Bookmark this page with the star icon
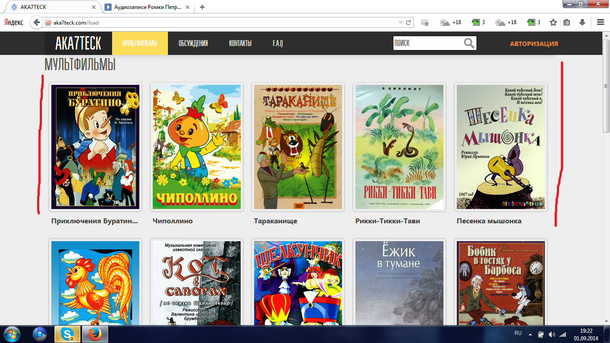Screen dimensions: 610x343 tap(553, 22)
